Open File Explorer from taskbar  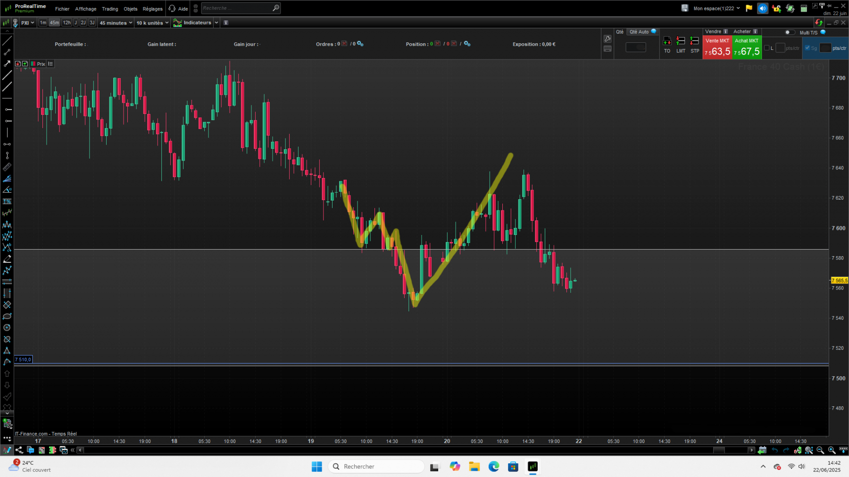[x=474, y=466]
